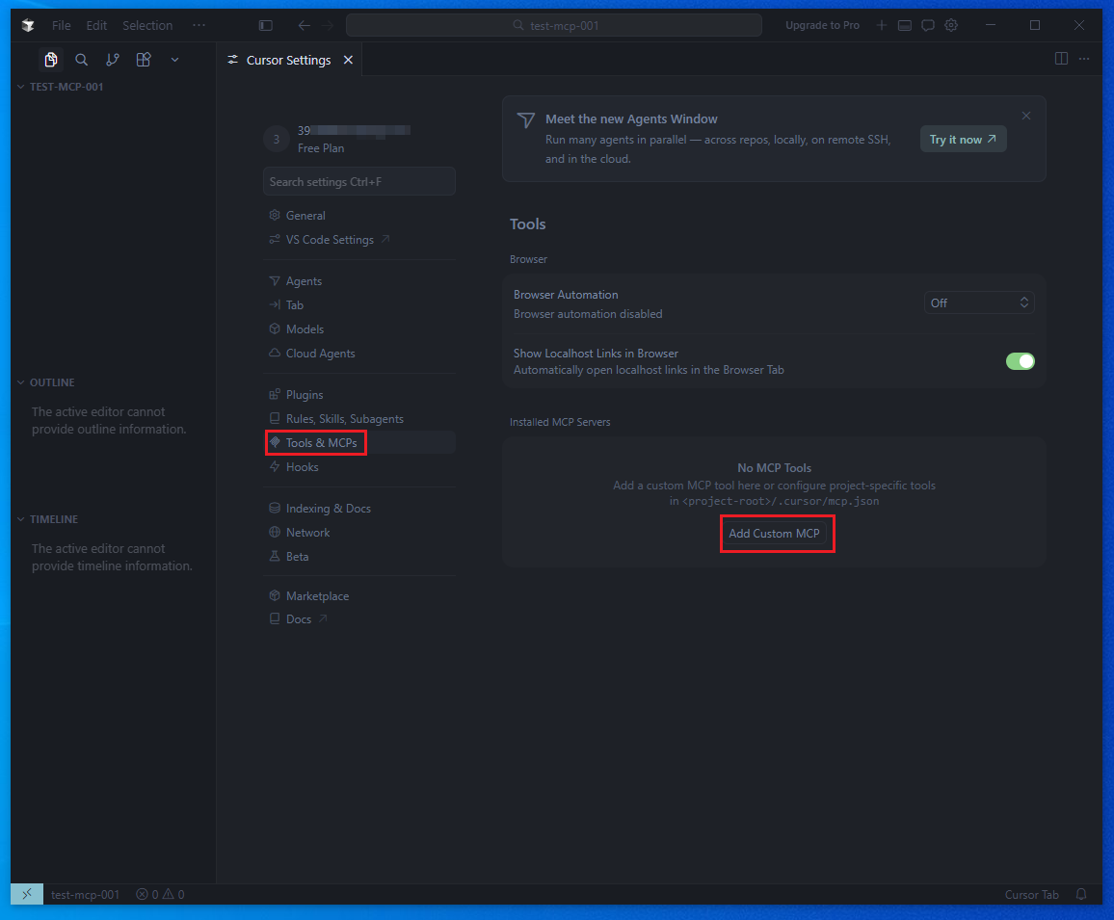
Task: Toggle the primary sidebar layout icon
Action: 266,26
